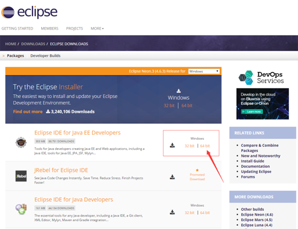
Task: Open the Members menu item
Action: point(50,28)
